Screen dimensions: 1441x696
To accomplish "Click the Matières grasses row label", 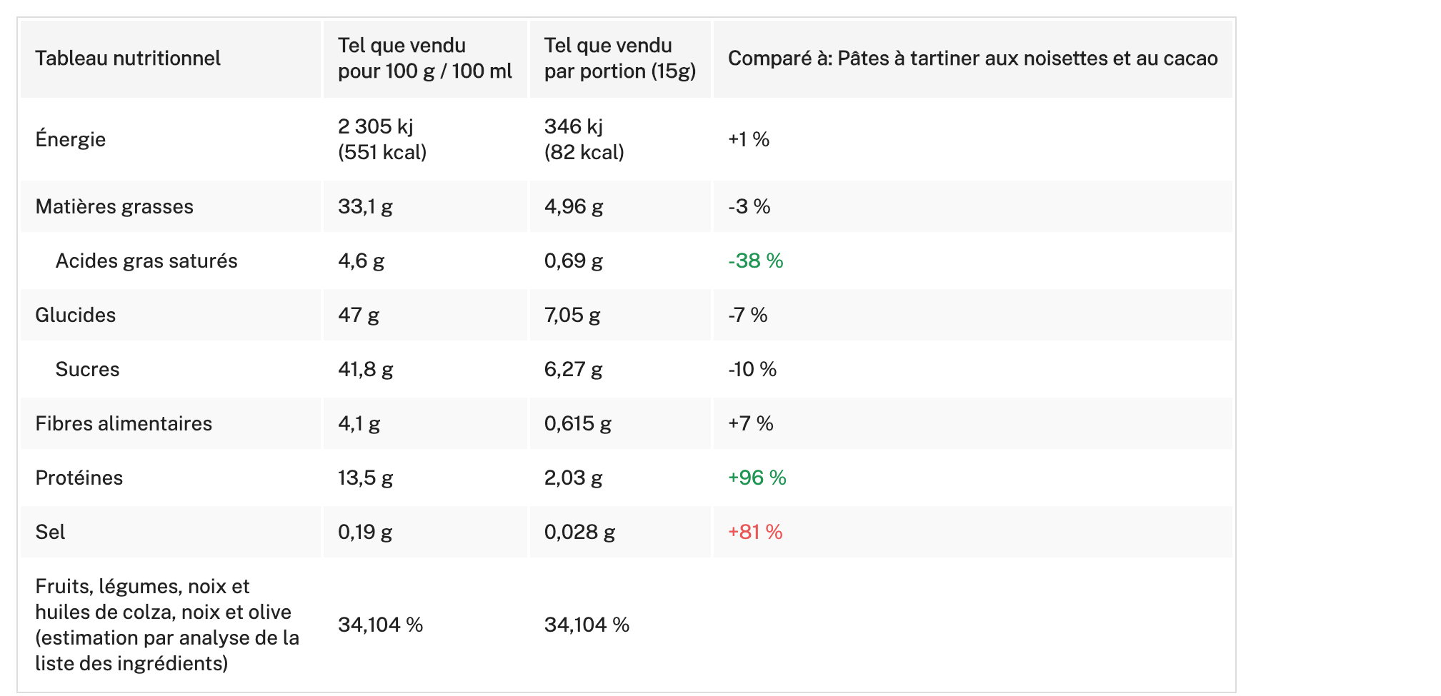I will pos(114,206).
